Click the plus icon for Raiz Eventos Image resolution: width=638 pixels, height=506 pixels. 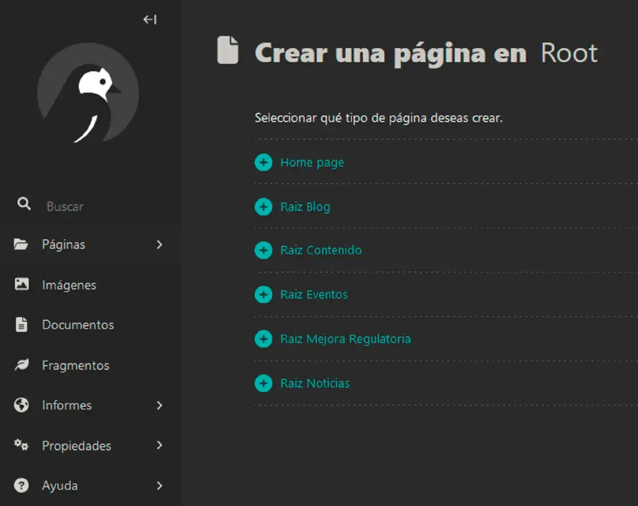click(x=263, y=294)
